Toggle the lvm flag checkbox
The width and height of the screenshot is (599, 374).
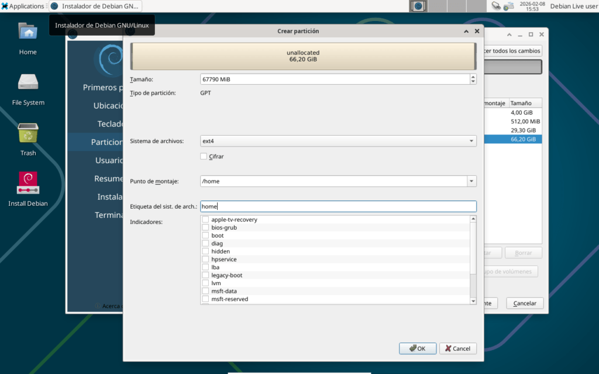coord(205,283)
